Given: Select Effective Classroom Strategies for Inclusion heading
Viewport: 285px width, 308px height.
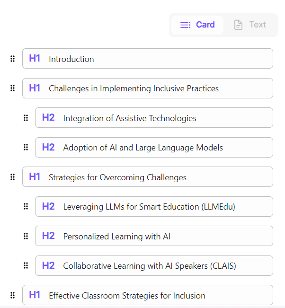Looking at the screenshot, I should [x=127, y=296].
